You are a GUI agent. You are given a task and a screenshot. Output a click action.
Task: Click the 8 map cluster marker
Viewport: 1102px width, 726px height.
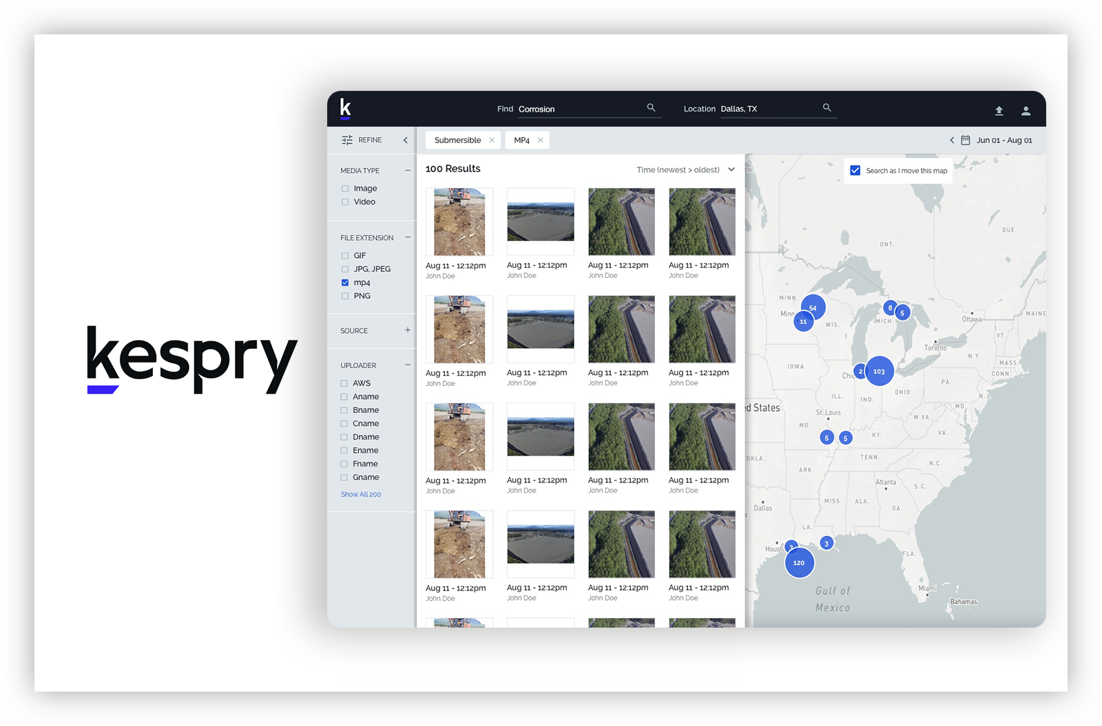coord(890,308)
